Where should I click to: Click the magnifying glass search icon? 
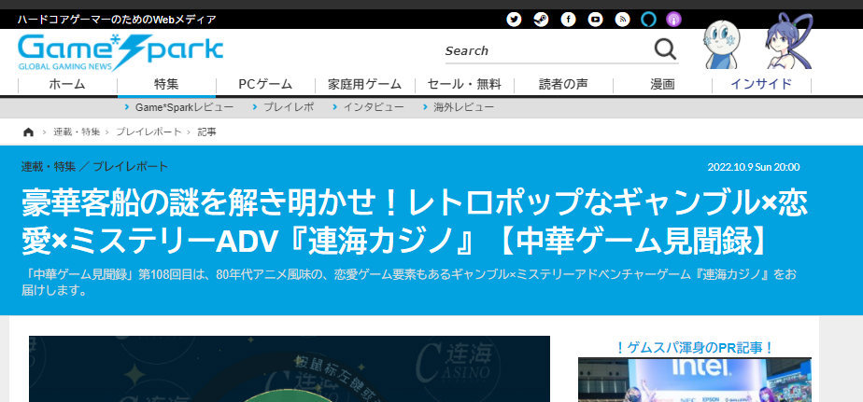click(x=665, y=49)
